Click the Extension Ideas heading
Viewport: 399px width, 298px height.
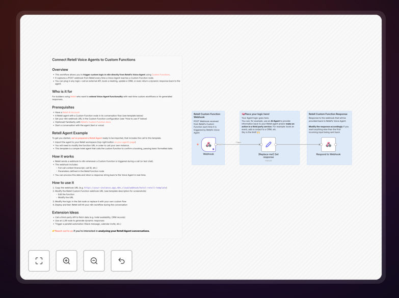[65, 212]
